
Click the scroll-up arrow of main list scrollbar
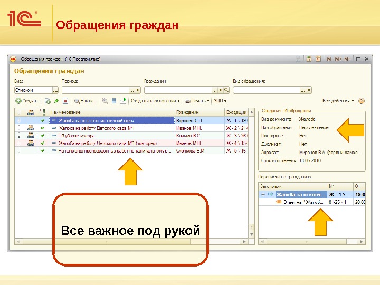pos(252,112)
